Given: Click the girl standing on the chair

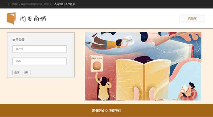Looking at the screenshot, I should click(103, 87).
